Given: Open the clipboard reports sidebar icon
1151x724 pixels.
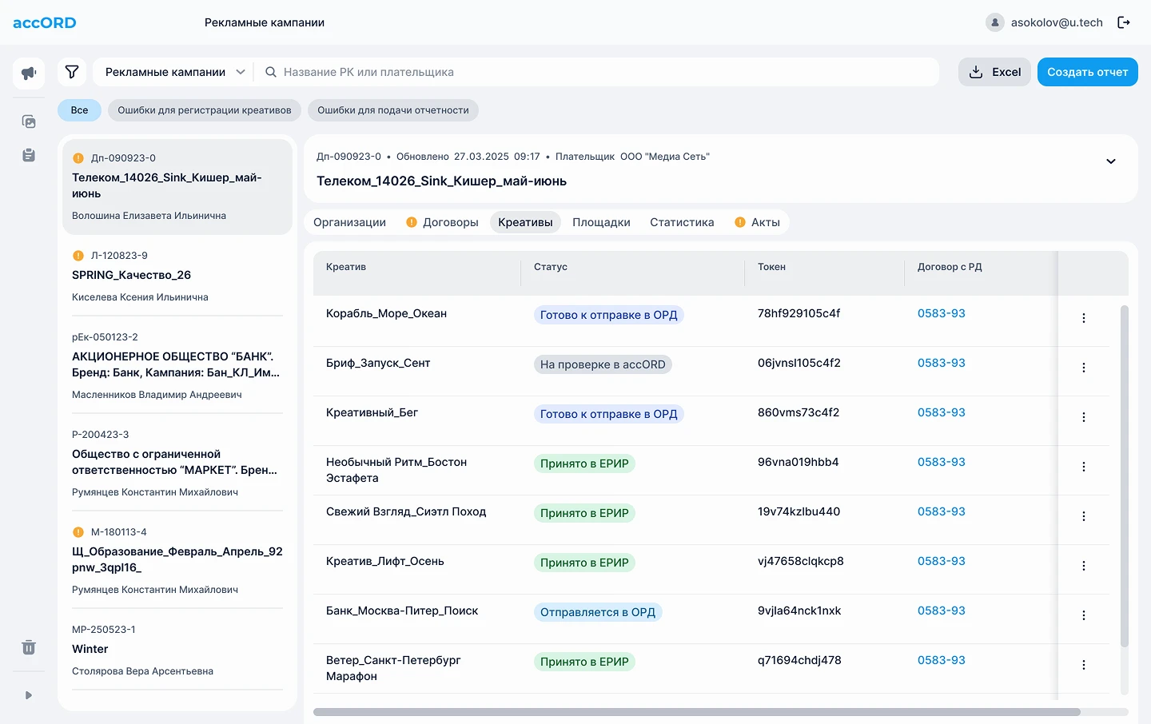Looking at the screenshot, I should coord(29,155).
